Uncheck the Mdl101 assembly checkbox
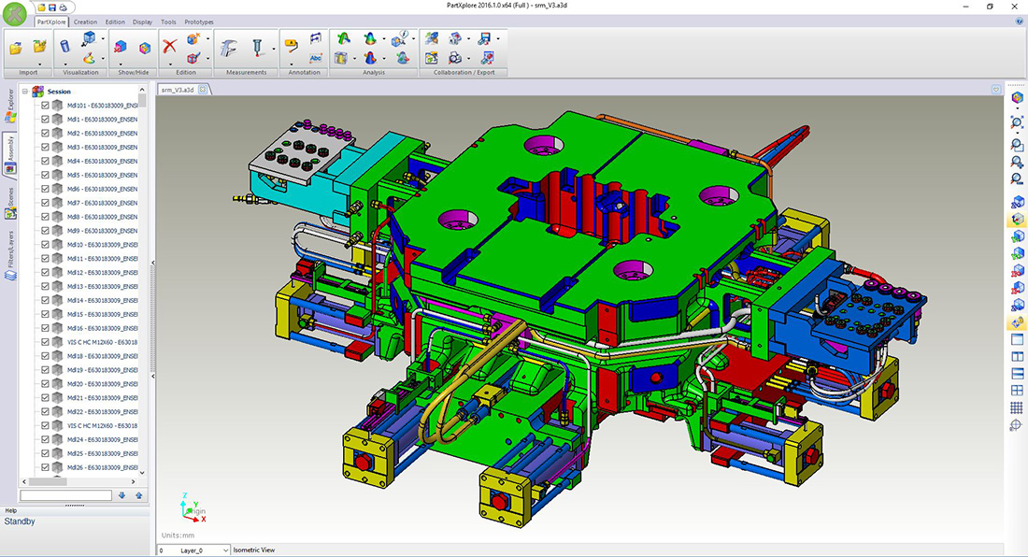This screenshot has height=557, width=1028. pyautogui.click(x=45, y=106)
